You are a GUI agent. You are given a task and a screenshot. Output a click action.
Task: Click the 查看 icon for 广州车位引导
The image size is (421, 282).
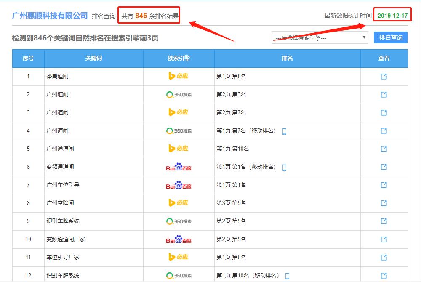[384, 185]
